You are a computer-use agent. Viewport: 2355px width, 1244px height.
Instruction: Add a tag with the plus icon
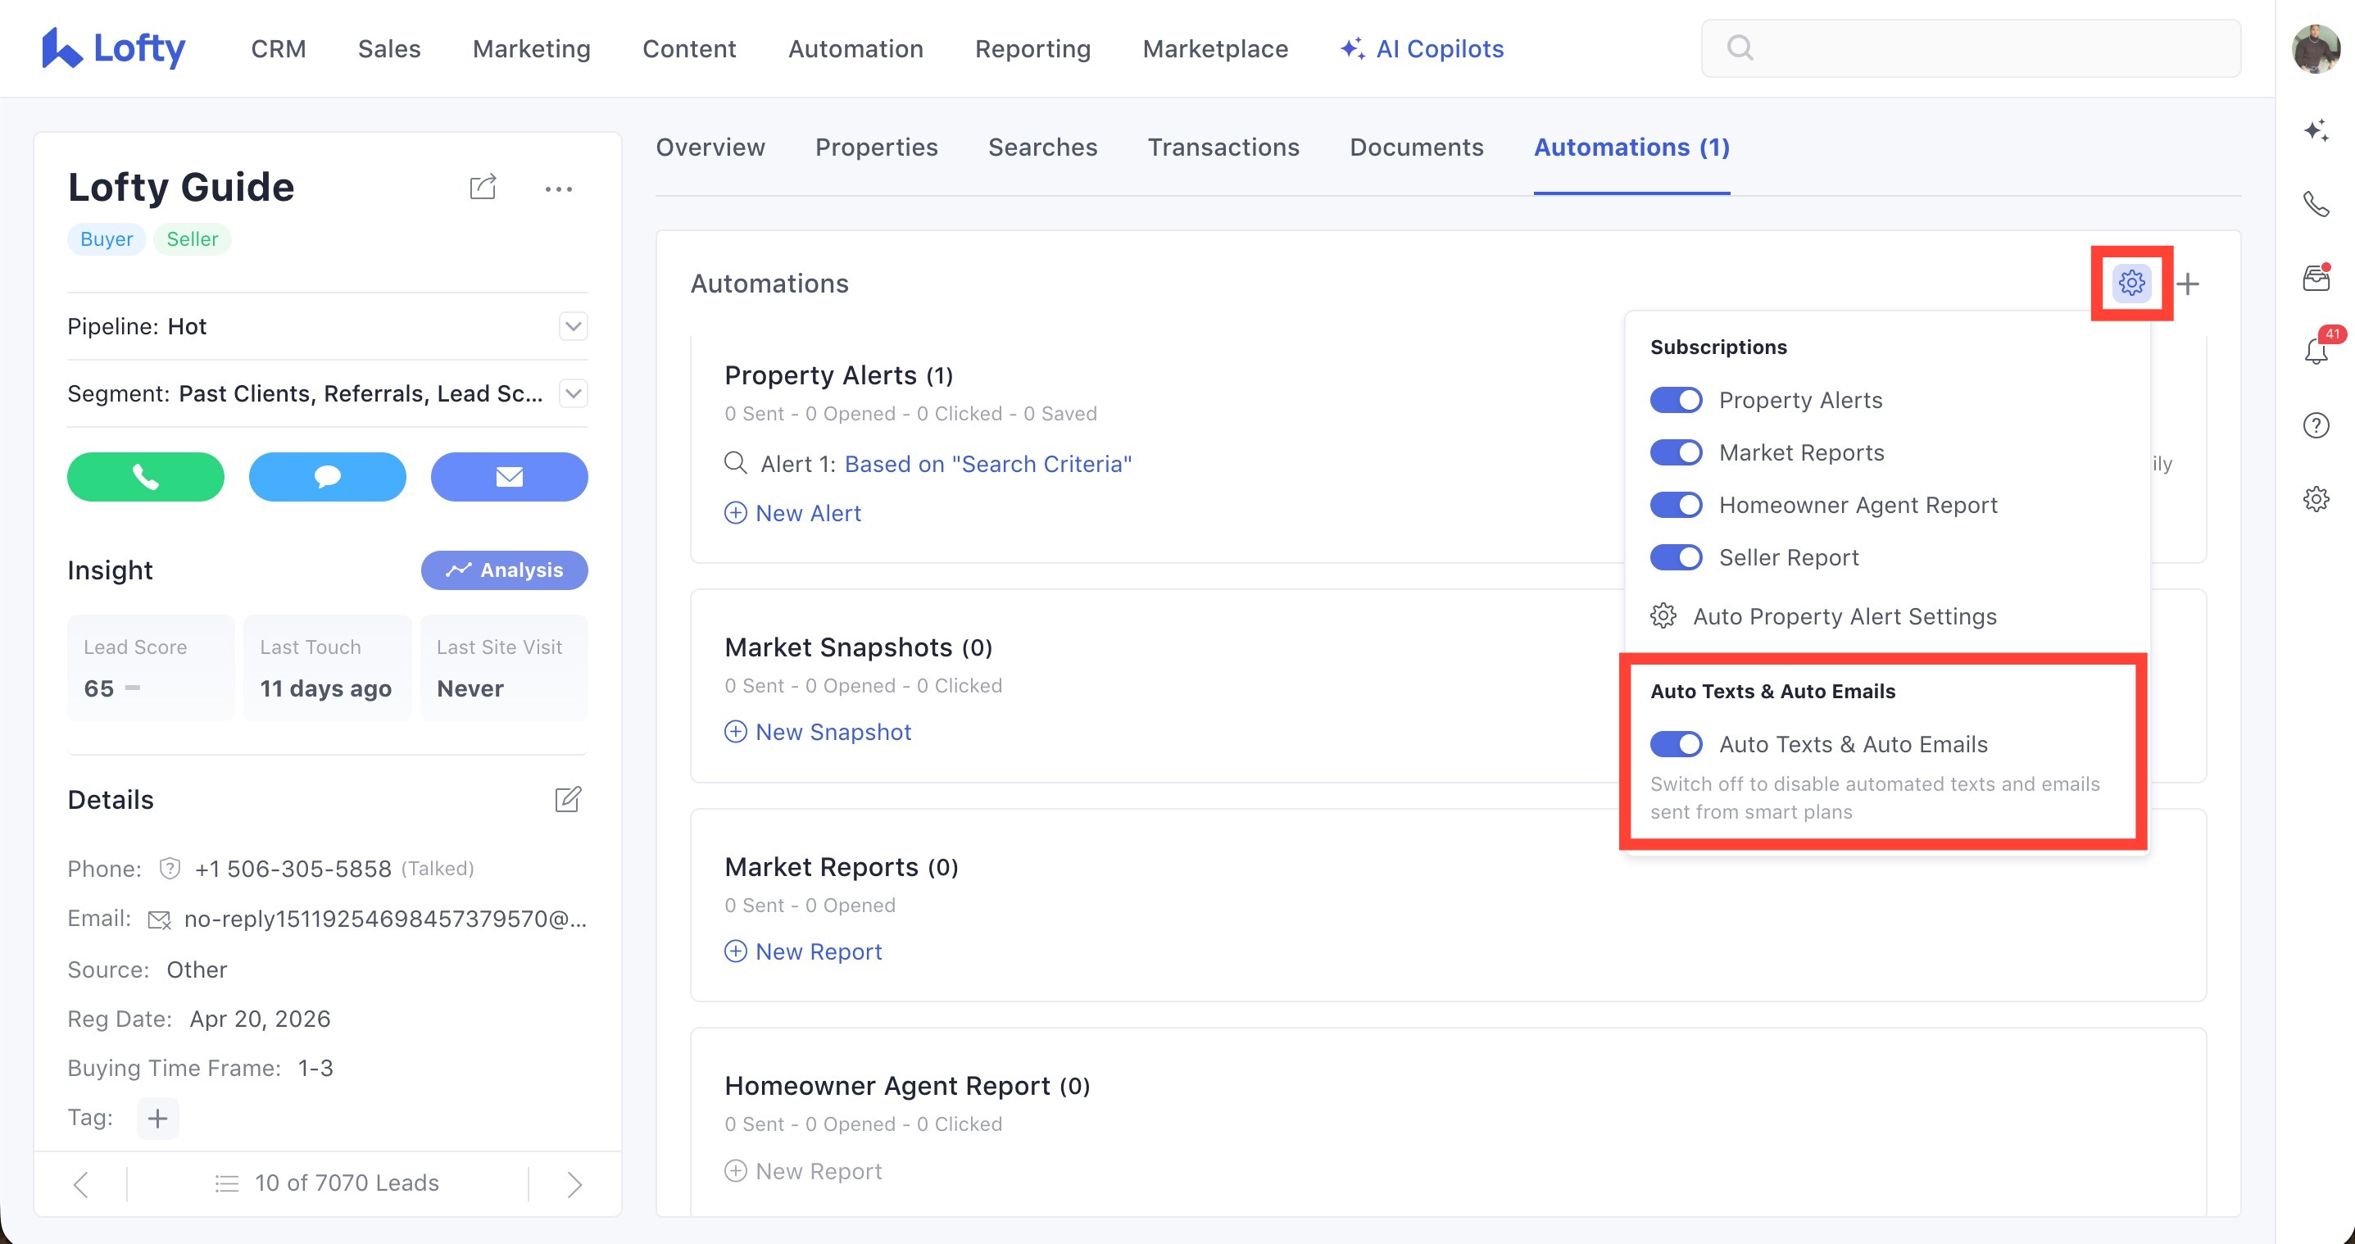pos(157,1118)
